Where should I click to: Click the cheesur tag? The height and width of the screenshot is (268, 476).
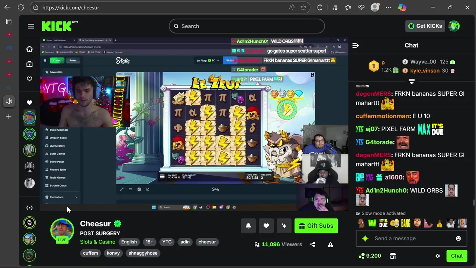207,242
